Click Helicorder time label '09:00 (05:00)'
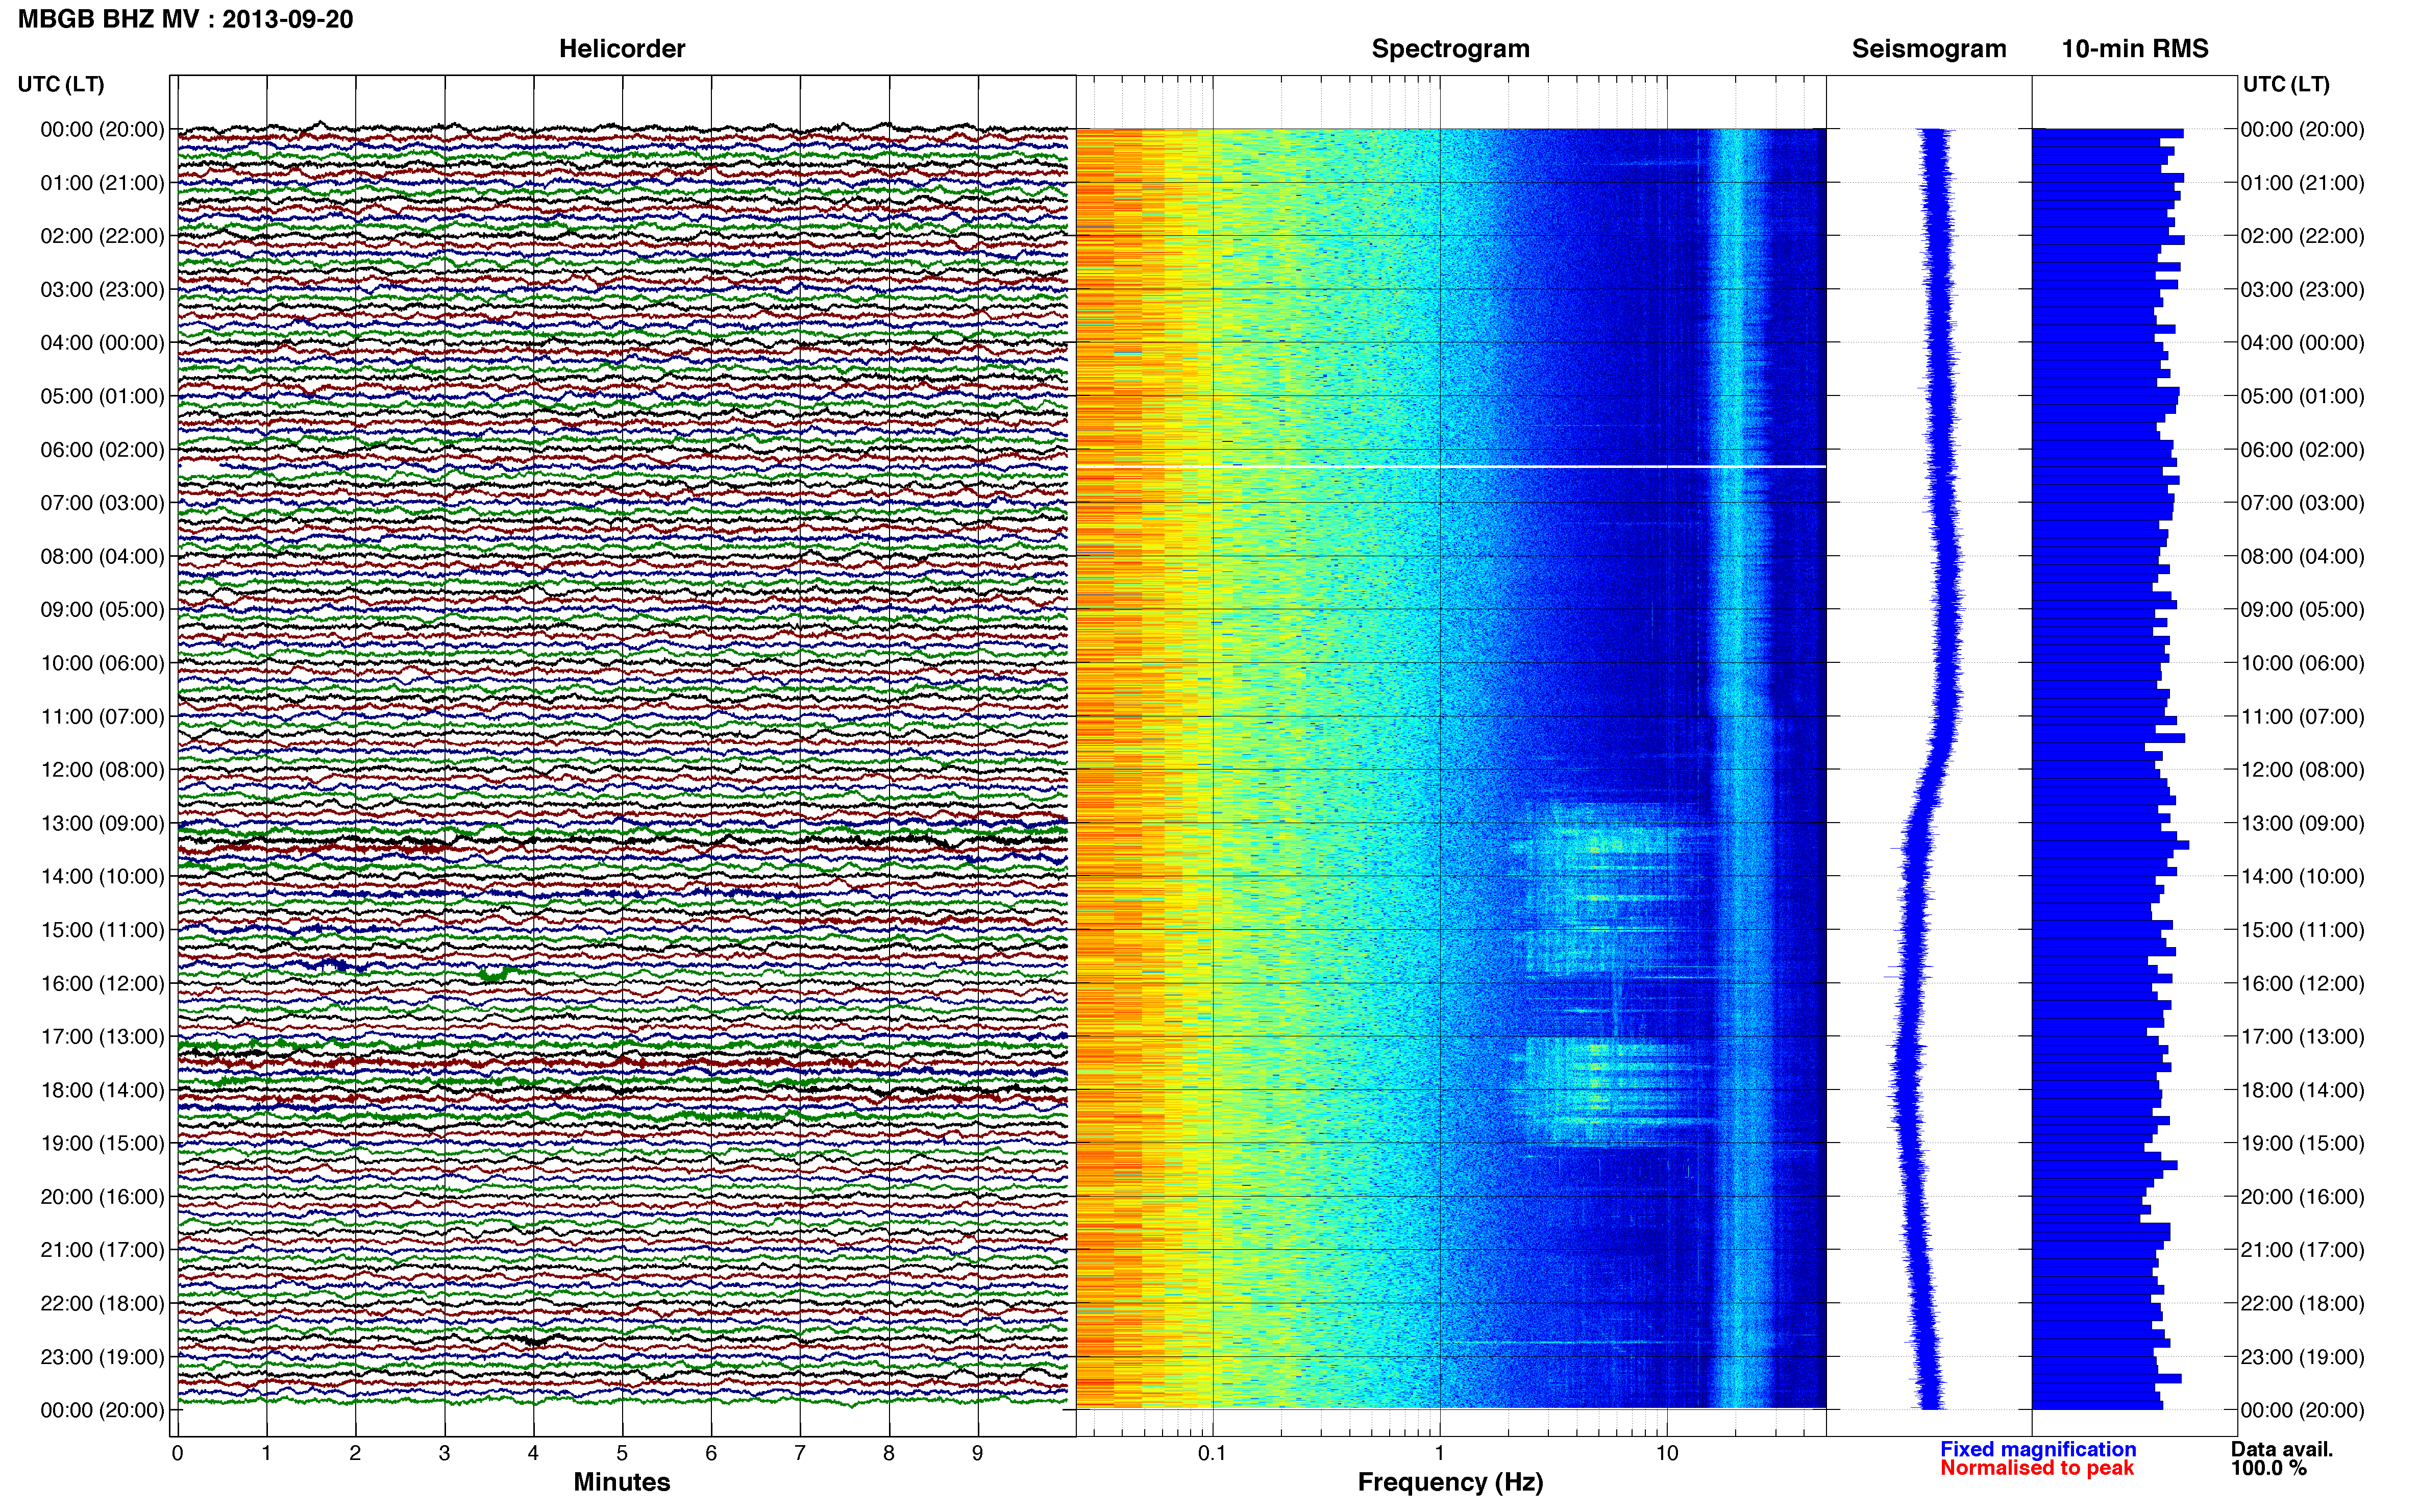 (102, 610)
